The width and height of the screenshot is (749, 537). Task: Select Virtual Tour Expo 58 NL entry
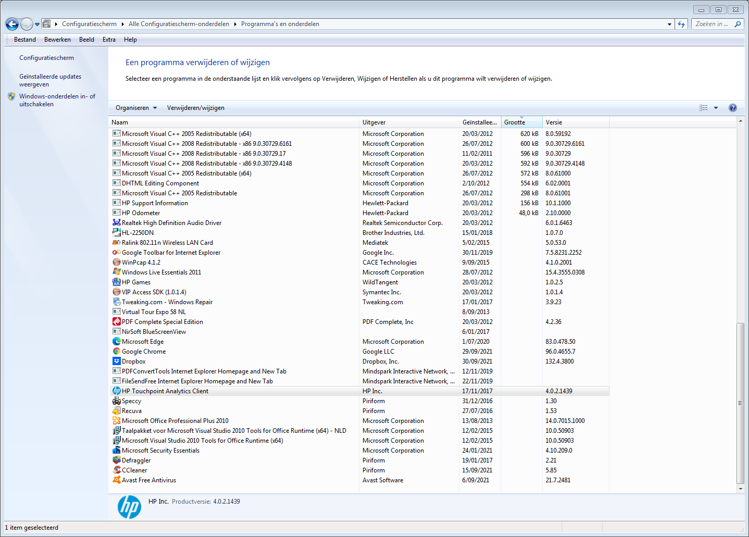point(360,312)
